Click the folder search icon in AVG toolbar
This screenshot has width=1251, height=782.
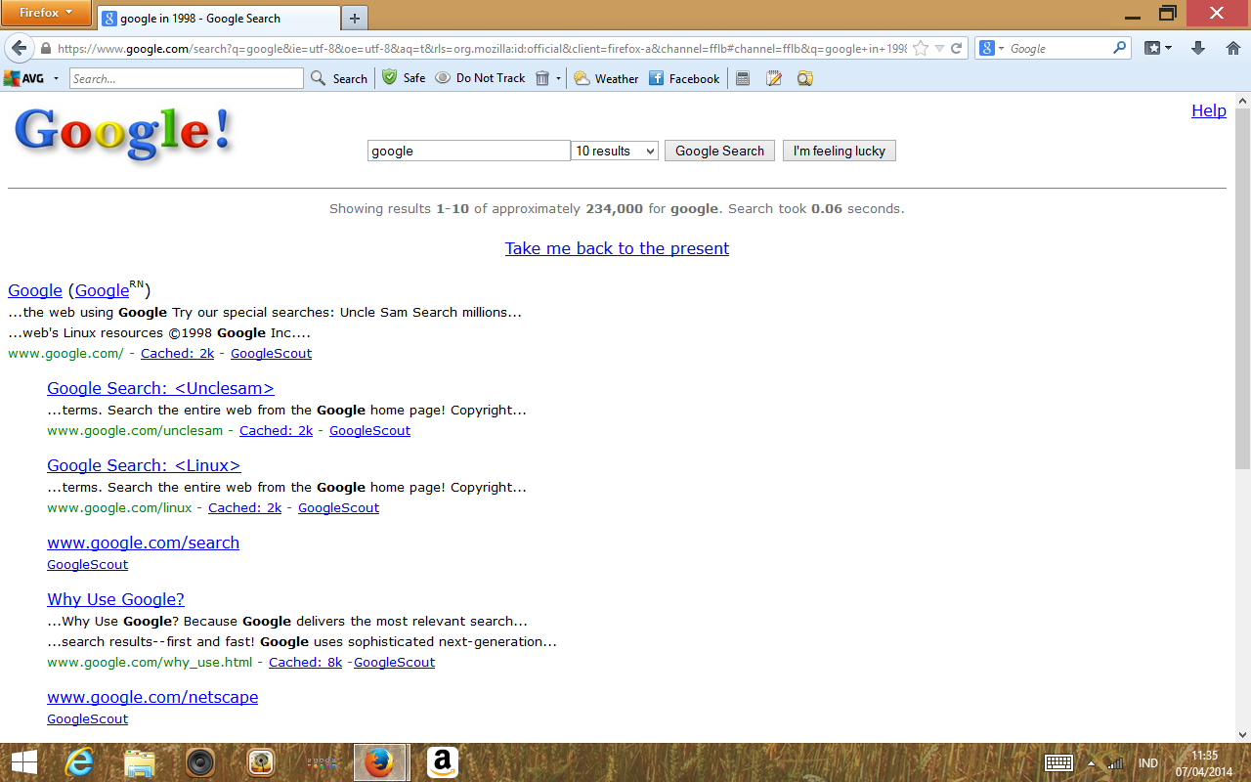(x=805, y=78)
